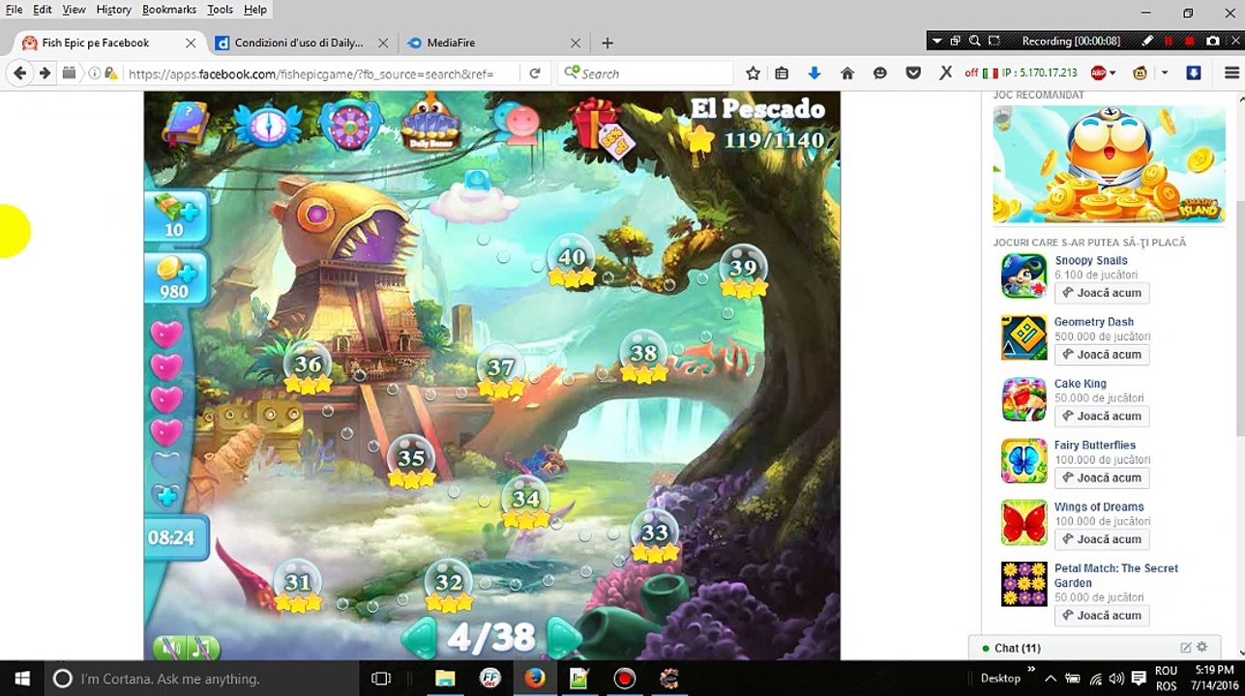The image size is (1245, 696).
Task: Go to previous map page arrow
Action: tap(420, 636)
